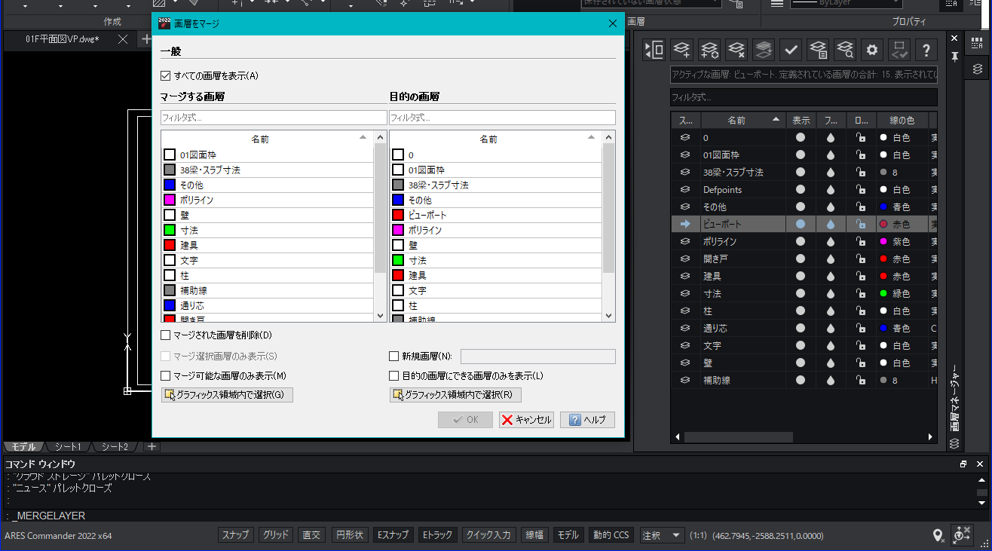This screenshot has width=992, height=551.
Task: Toggle the filter tree panel icon
Action: 654,51
